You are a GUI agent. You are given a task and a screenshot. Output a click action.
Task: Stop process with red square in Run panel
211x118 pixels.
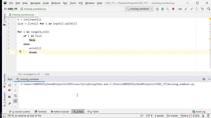(x=10, y=90)
